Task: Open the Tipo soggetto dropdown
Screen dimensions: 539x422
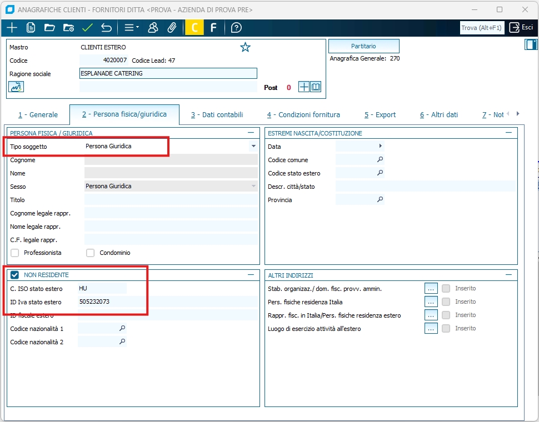Action: click(253, 146)
